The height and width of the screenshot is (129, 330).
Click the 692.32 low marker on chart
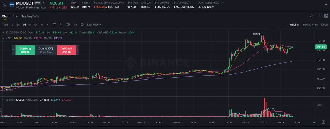tap(9, 90)
